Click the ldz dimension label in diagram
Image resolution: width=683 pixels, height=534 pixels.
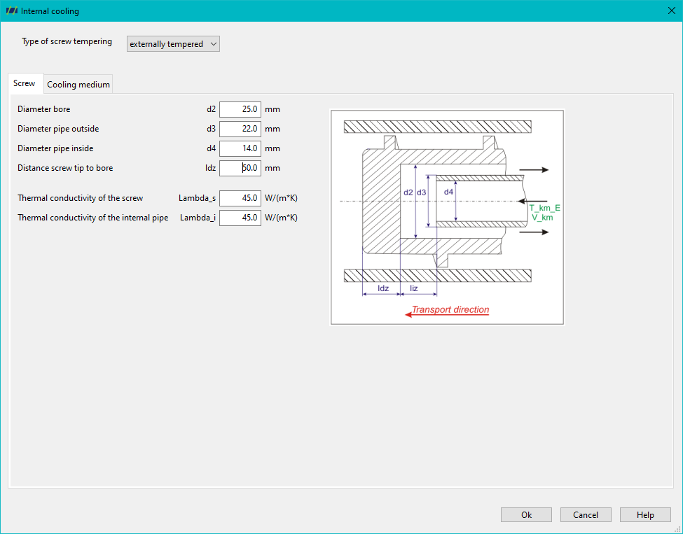coord(383,288)
